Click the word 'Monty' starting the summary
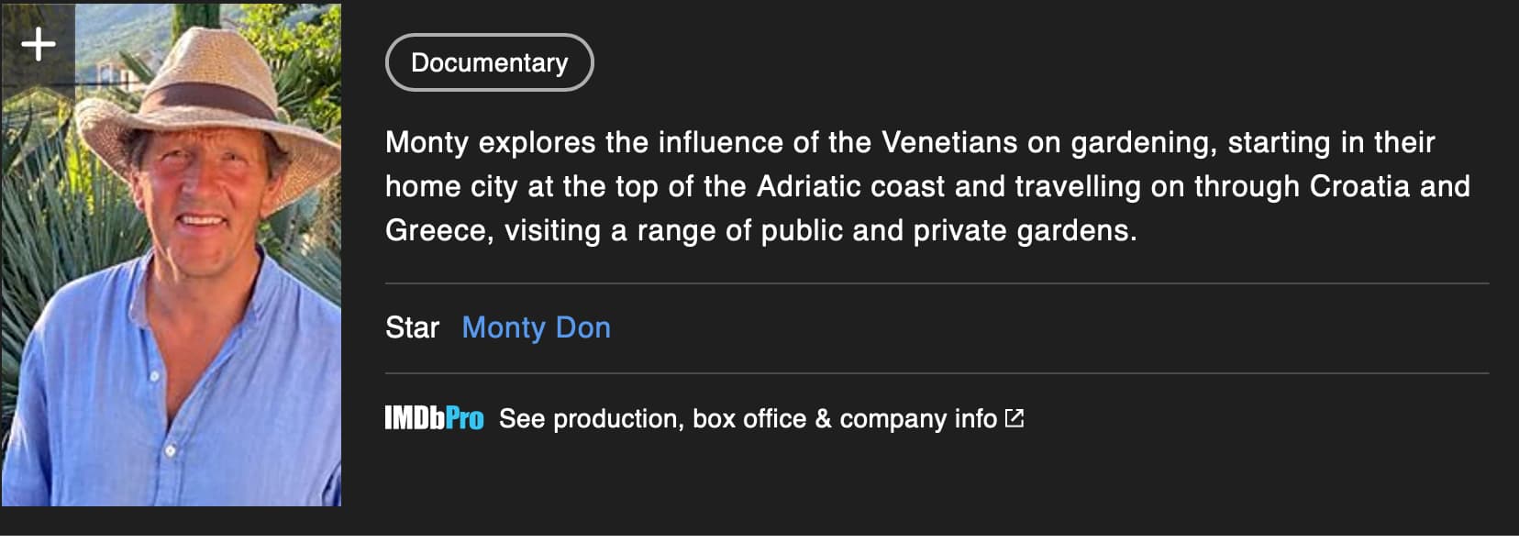 427,142
